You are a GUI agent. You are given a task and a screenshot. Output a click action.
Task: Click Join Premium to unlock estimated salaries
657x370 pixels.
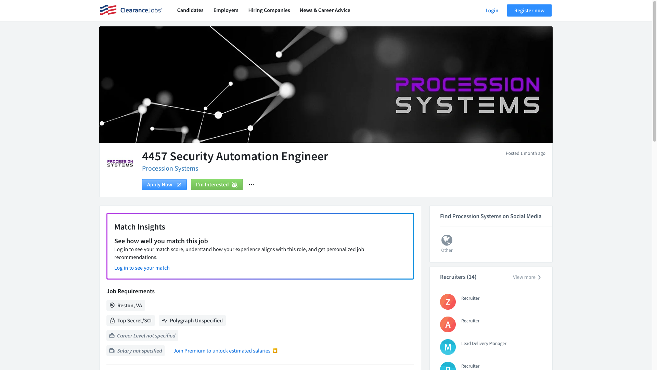[222, 351]
